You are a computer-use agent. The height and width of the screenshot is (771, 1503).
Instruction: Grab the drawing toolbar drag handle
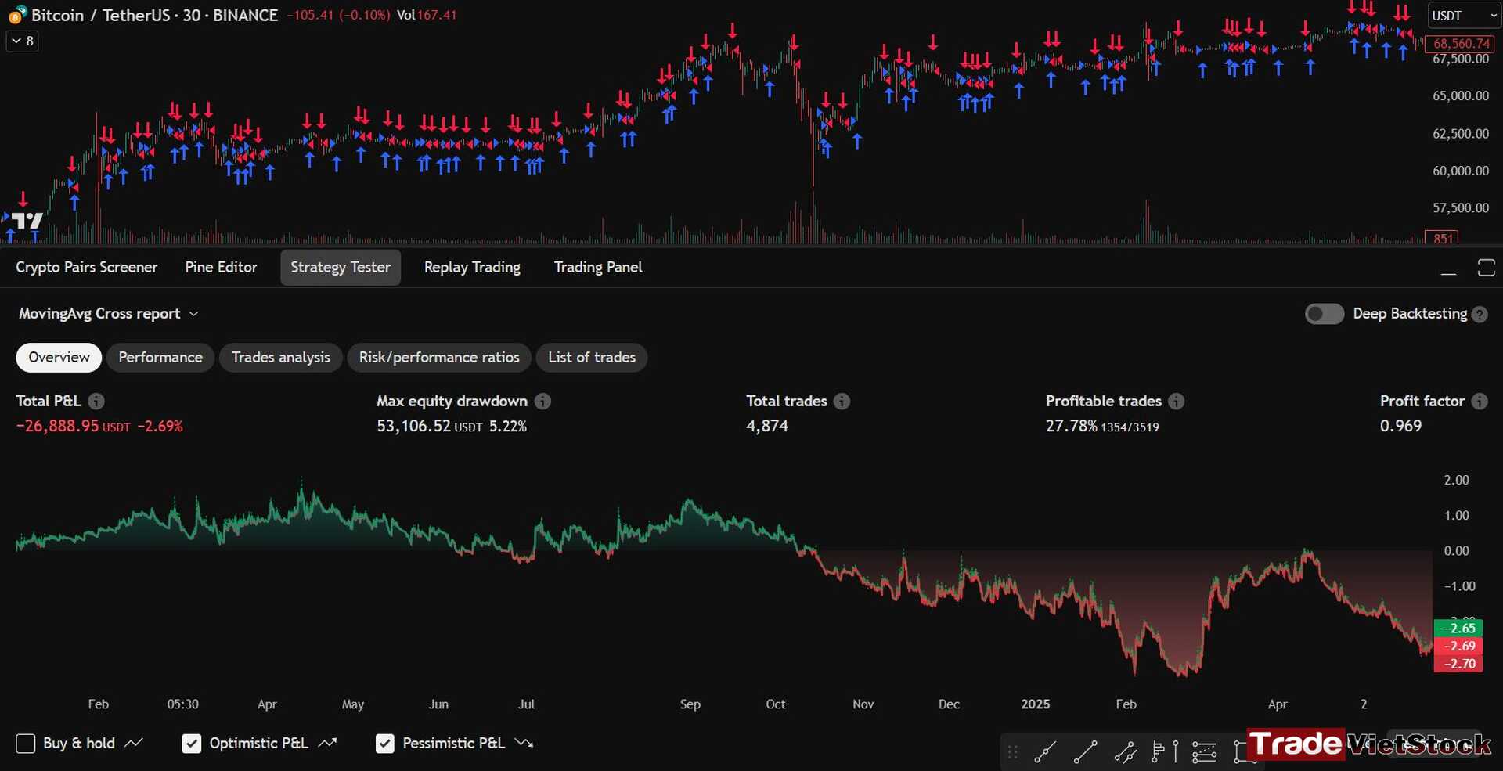[1012, 752]
